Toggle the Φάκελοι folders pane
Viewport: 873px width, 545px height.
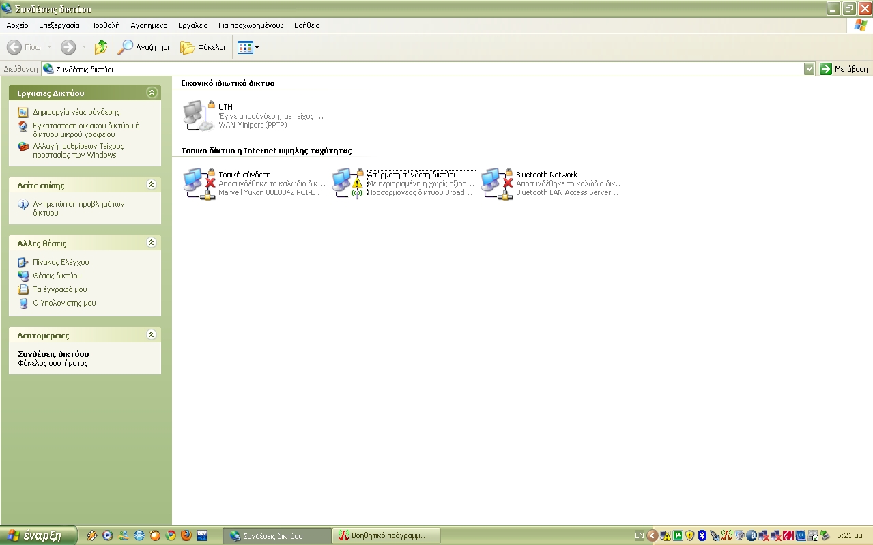[x=203, y=47]
